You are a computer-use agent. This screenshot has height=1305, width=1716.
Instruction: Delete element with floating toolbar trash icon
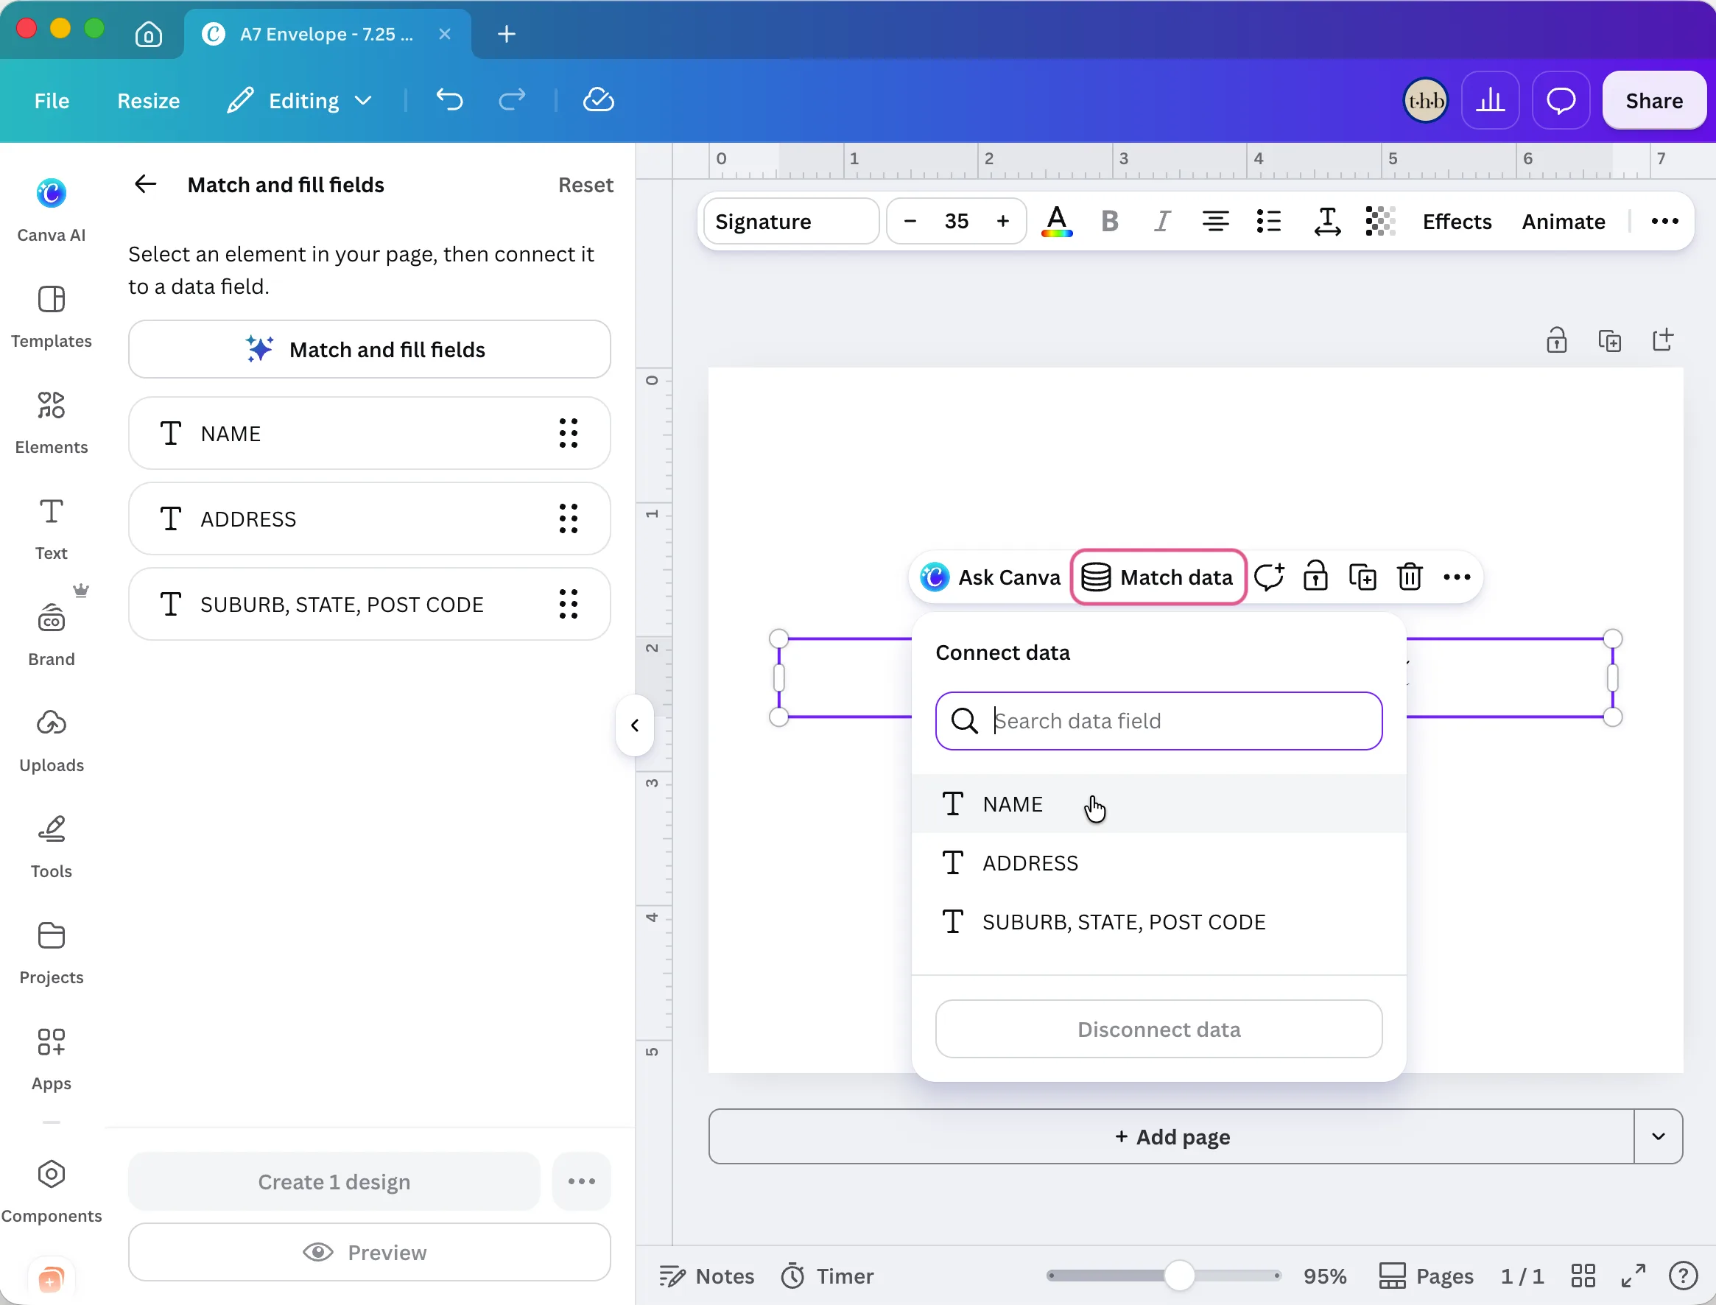(1409, 577)
